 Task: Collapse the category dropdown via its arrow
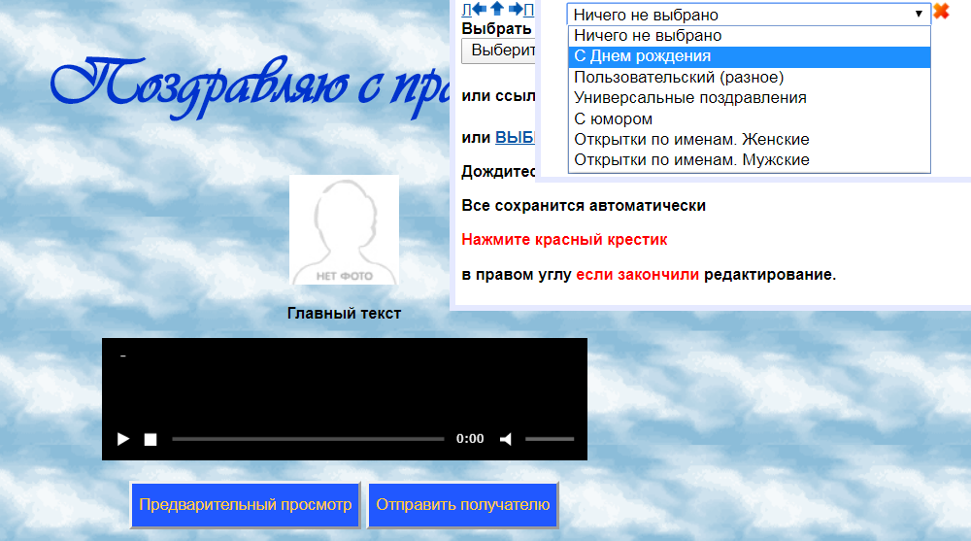[918, 15]
